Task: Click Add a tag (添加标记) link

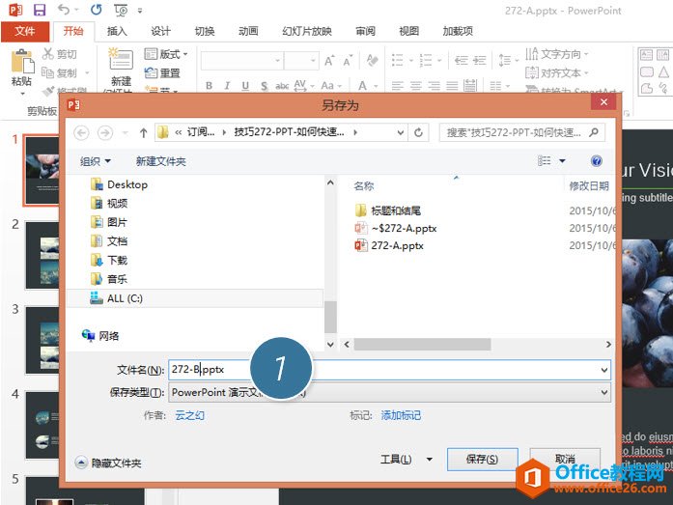Action: (401, 415)
